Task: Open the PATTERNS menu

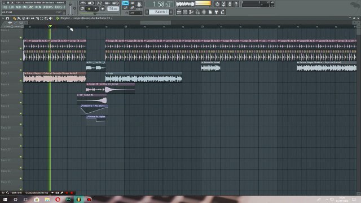Action: pos(28,7)
